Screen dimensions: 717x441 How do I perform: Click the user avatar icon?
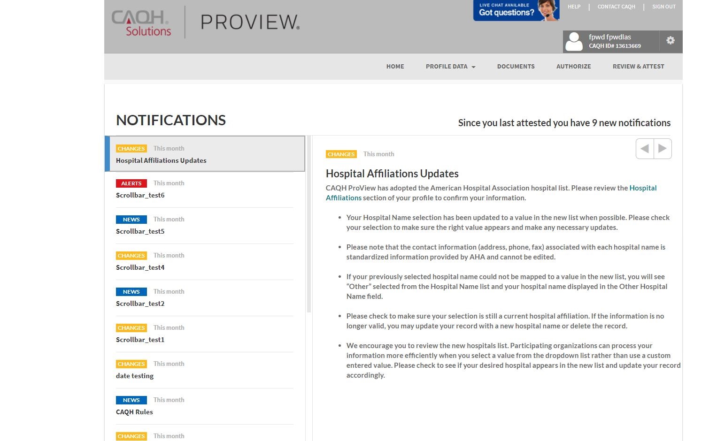pos(574,41)
